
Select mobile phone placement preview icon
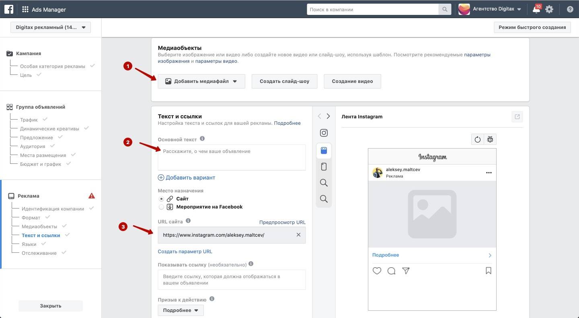point(324,167)
